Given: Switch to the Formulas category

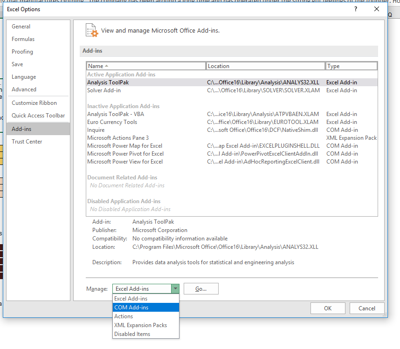Looking at the screenshot, I should (23, 39).
